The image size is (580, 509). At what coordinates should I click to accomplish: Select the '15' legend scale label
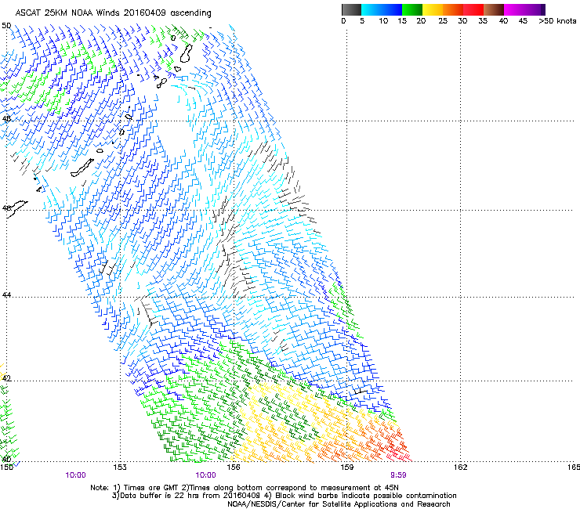(402, 21)
